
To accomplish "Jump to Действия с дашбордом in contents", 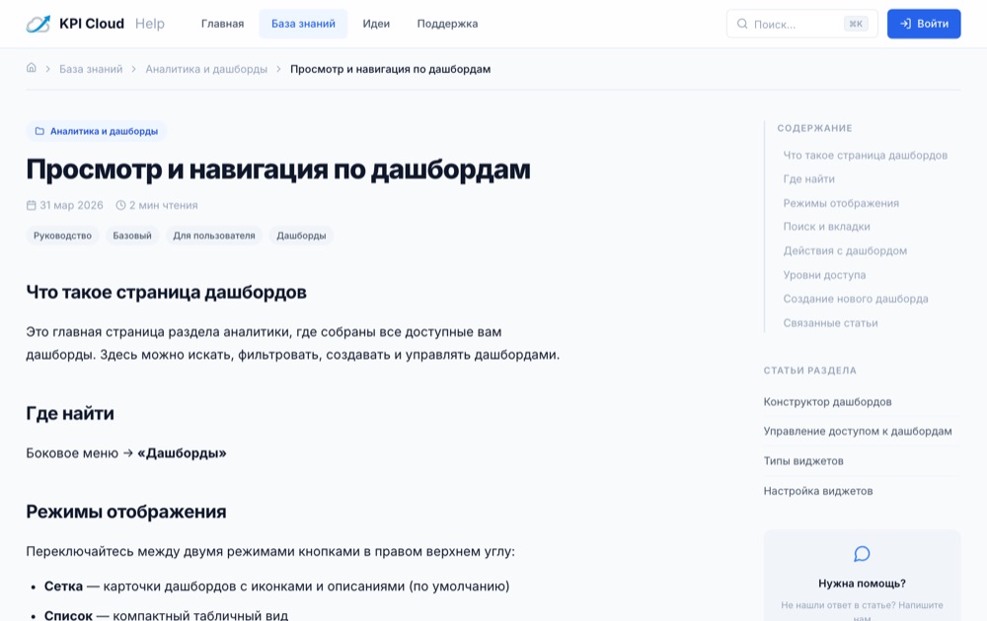I will coord(845,250).
